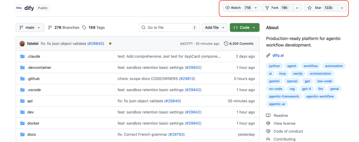The width and height of the screenshot is (359, 142).
Task: Click the folder icon next to .claude
Action: (x=22, y=56)
